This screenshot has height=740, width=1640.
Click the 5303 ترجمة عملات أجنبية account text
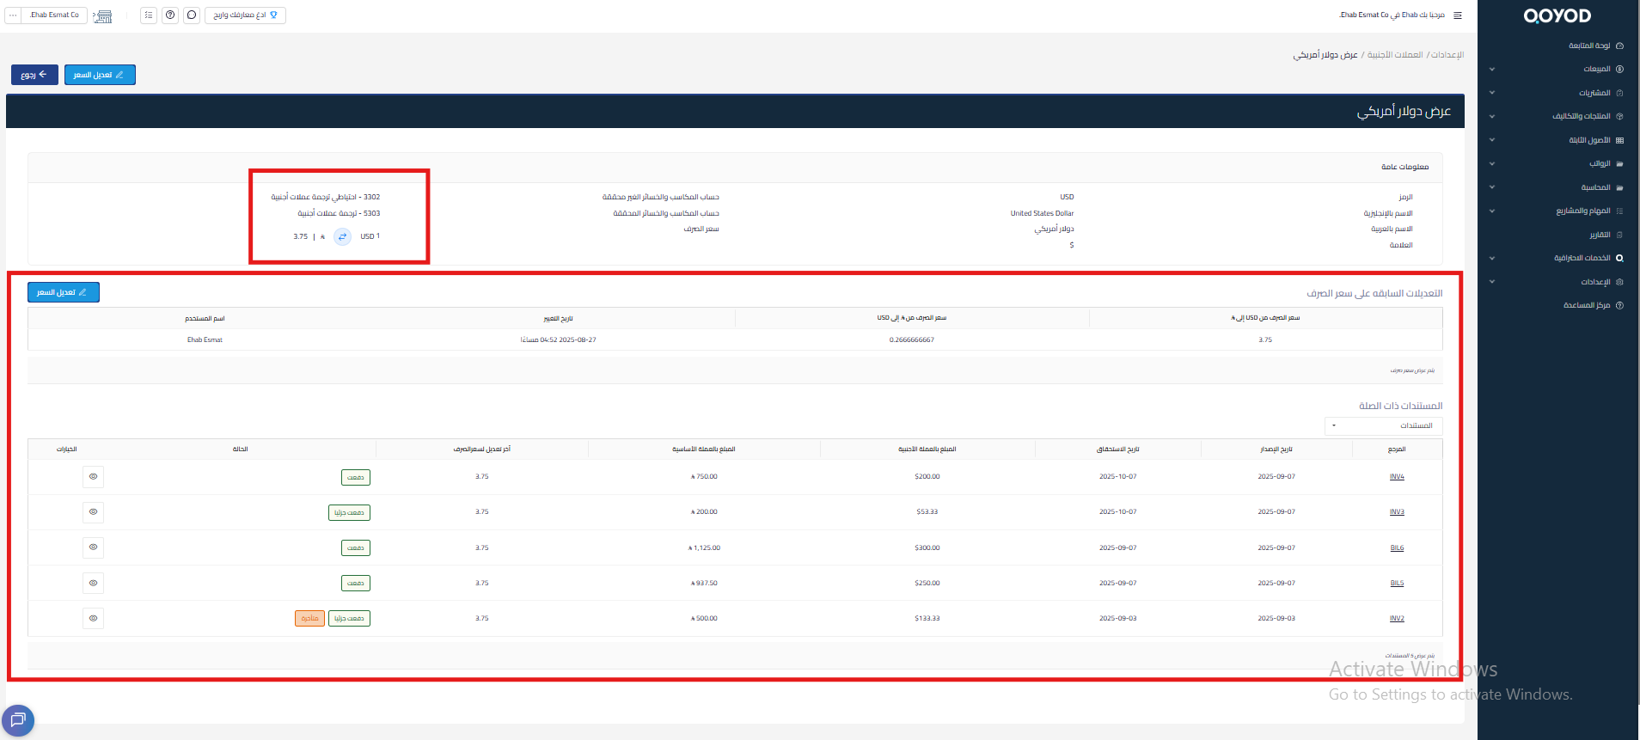[339, 213]
